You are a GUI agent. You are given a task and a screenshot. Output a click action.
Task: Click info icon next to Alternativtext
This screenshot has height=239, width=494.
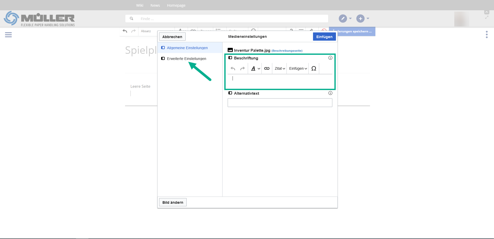tap(330, 93)
